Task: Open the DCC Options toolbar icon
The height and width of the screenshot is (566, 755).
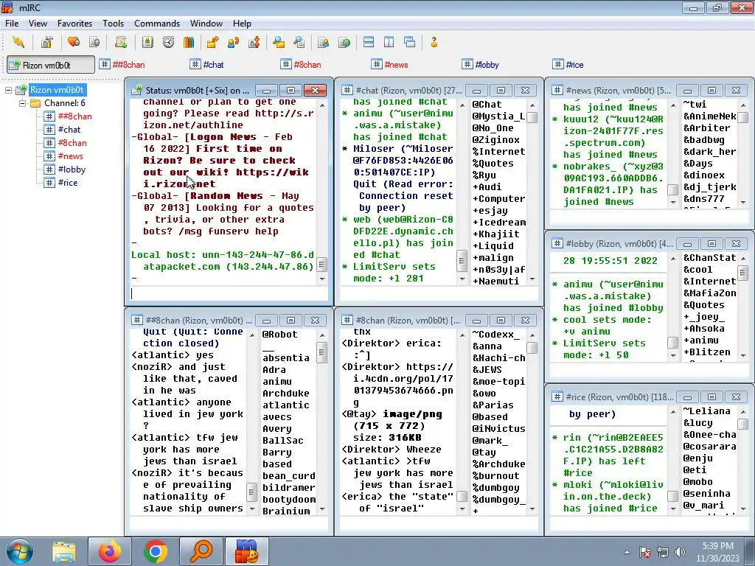Action: 254,42
